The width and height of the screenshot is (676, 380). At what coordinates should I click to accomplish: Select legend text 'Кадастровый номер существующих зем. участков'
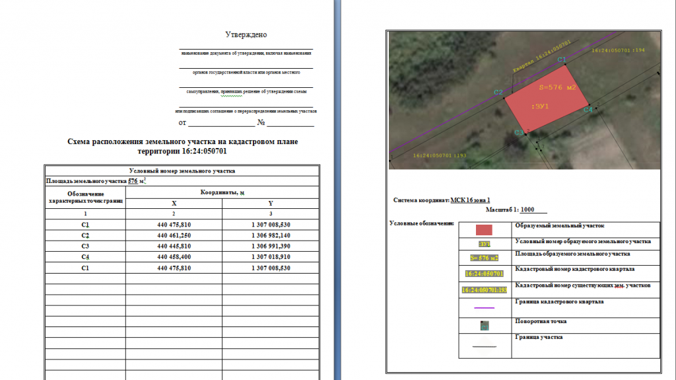pos(583,285)
